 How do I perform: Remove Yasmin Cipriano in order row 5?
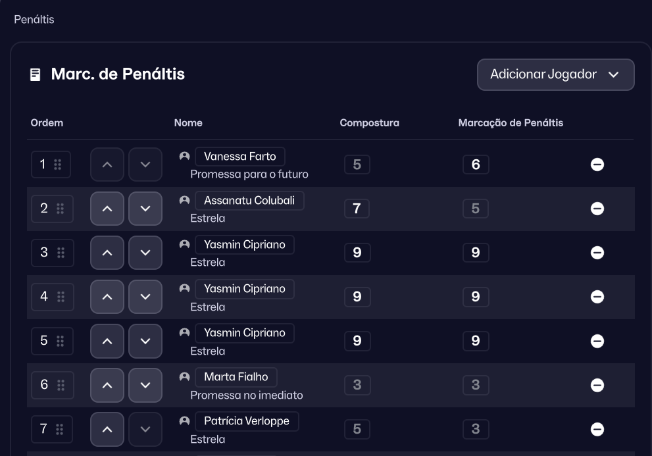(597, 341)
